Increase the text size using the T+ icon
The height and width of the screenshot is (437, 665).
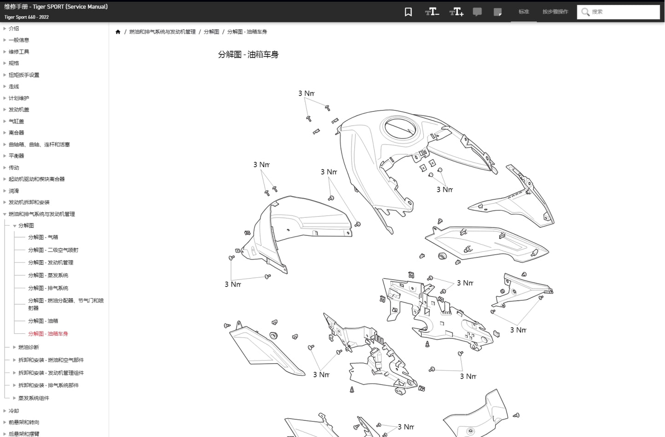456,12
